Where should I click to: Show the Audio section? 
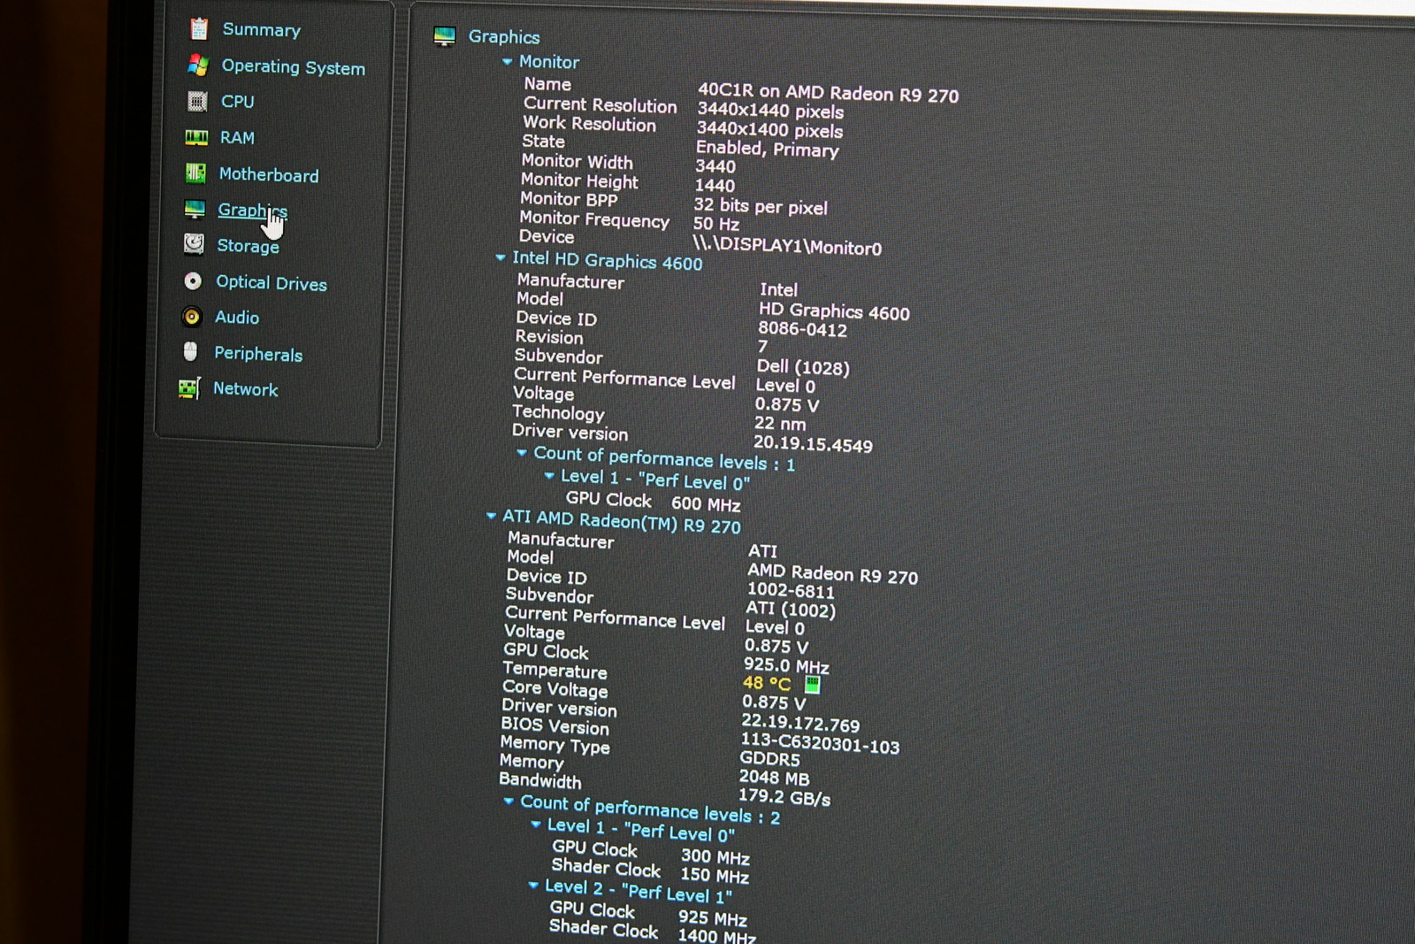(237, 318)
